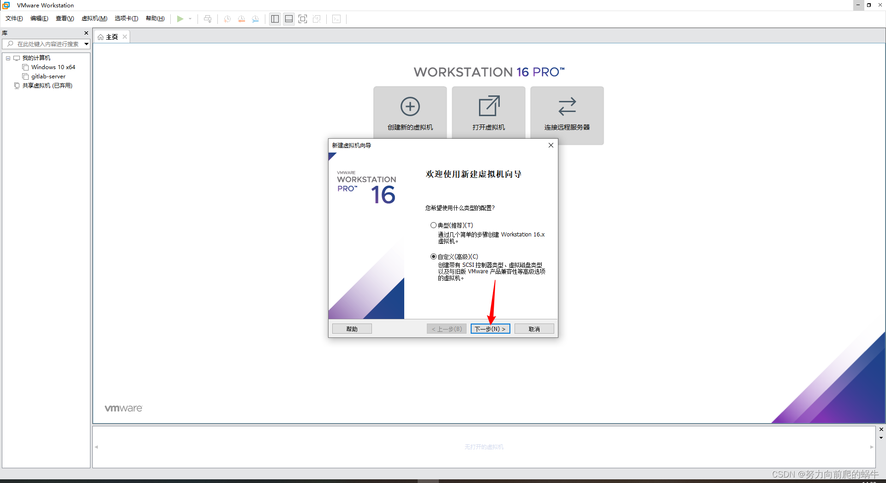Viewport: 886px width, 483px height.
Task: Open the 虚拟机(M) menu
Action: coord(94,18)
